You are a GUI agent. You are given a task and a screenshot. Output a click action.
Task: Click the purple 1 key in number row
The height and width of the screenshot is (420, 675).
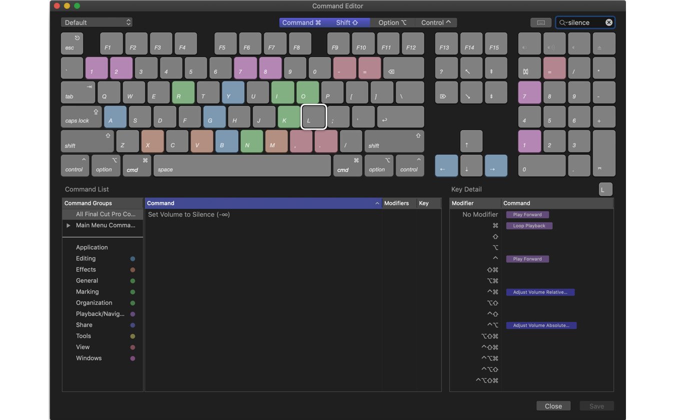coord(97,68)
